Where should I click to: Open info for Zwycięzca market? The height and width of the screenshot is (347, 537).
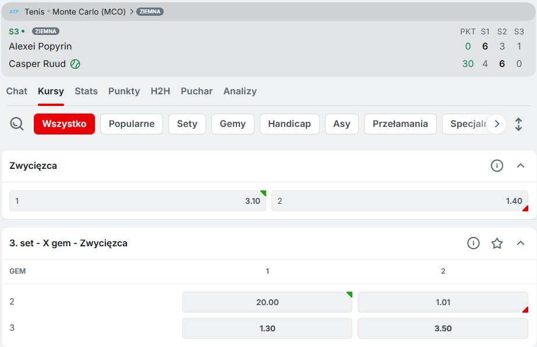496,166
